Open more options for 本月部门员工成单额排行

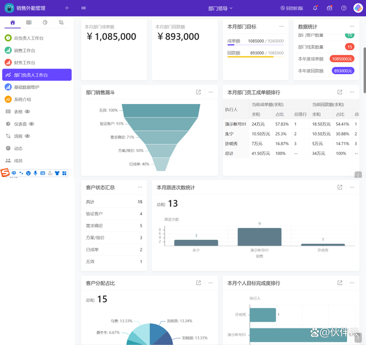tap(352, 92)
